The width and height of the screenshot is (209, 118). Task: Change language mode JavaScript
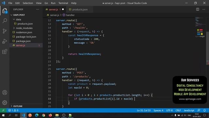(x=189, y=110)
